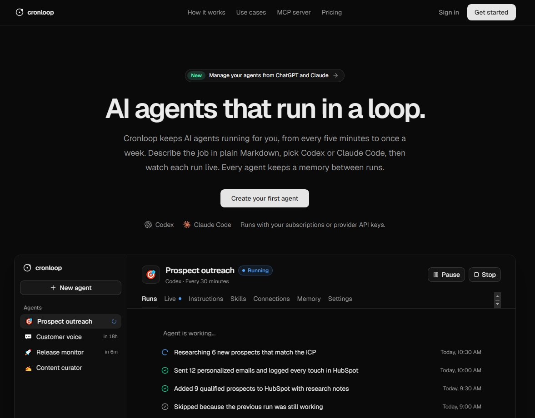535x418 pixels.
Task: Click the 'in 18h' schedule label
Action: pyautogui.click(x=110, y=337)
